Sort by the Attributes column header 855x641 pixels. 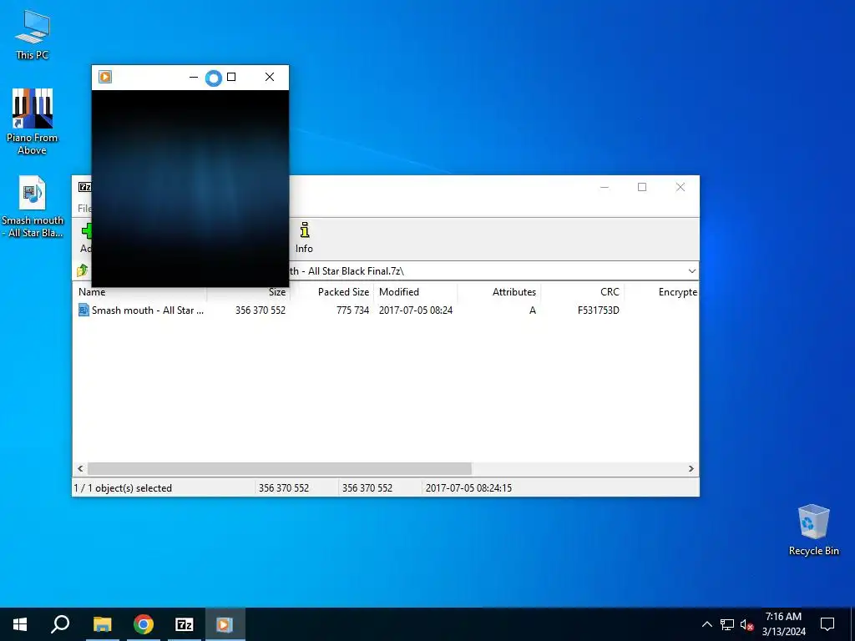click(x=499, y=291)
